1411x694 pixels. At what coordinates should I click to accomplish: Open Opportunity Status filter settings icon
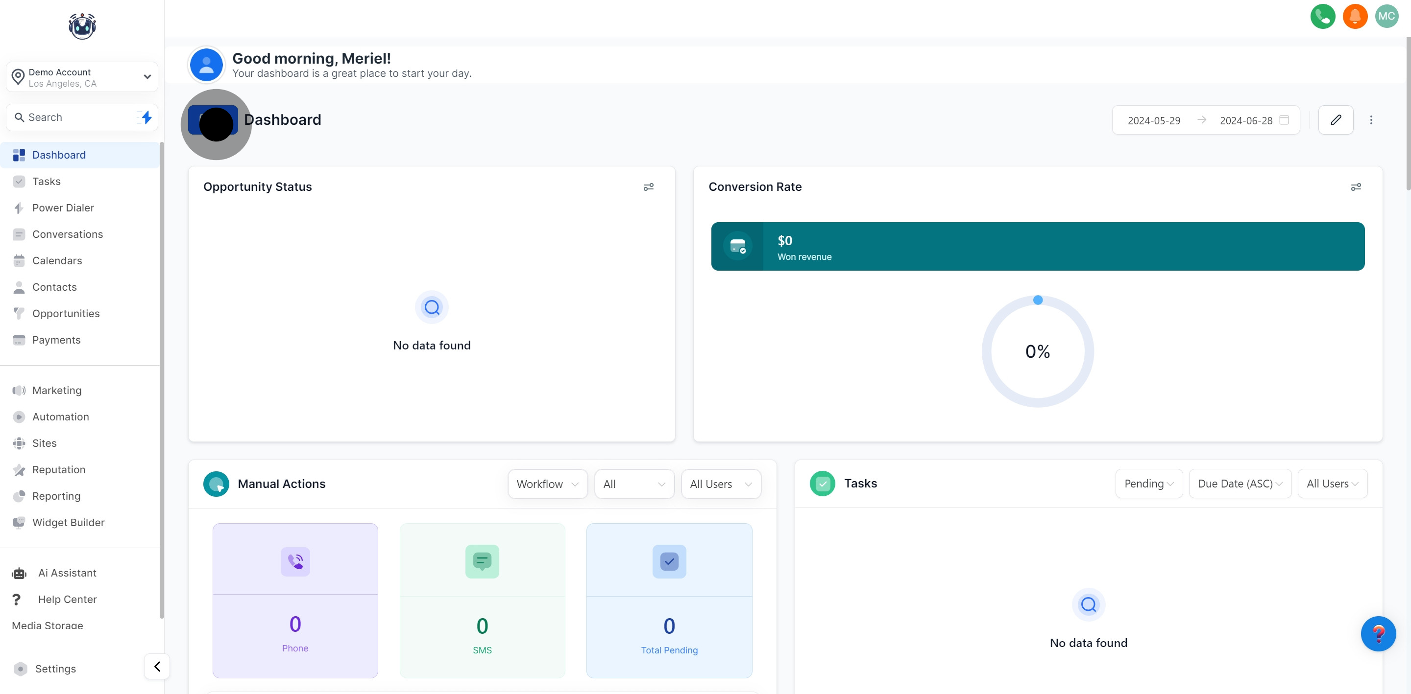coord(648,187)
